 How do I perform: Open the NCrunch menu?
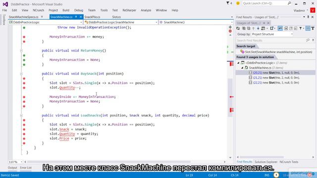coord(38,10)
